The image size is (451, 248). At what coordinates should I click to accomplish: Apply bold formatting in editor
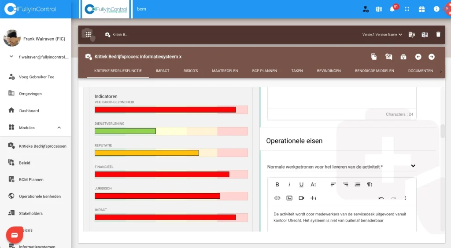pyautogui.click(x=277, y=185)
